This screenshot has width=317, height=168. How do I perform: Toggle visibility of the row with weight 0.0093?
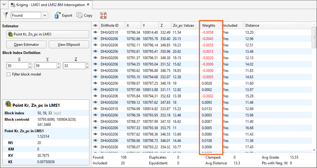[x=95, y=102]
